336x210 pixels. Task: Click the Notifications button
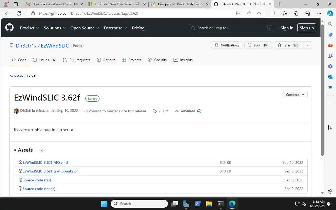tap(227, 45)
